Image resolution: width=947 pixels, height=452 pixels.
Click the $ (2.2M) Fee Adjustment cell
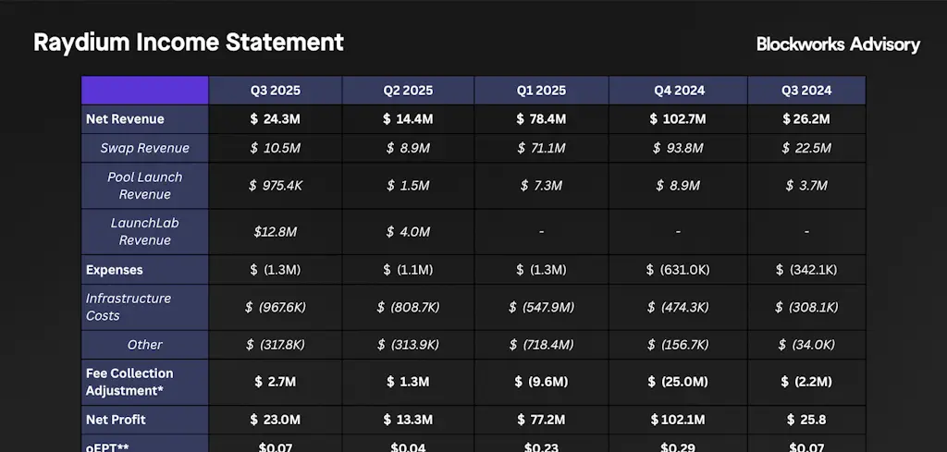[x=806, y=382]
